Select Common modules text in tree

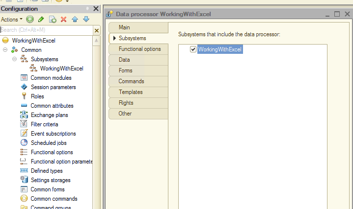coord(51,78)
